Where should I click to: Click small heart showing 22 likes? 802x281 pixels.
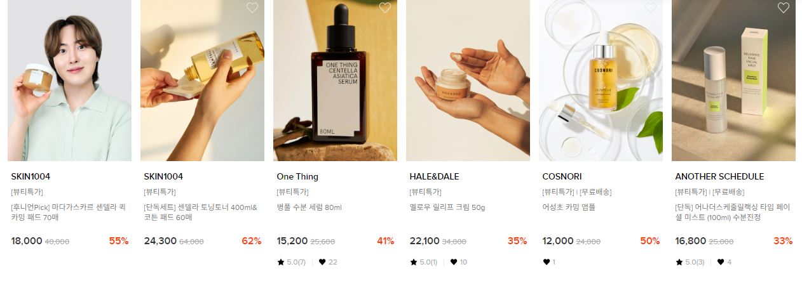(x=322, y=262)
